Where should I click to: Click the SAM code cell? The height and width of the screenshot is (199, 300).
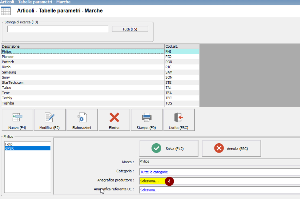(182, 72)
